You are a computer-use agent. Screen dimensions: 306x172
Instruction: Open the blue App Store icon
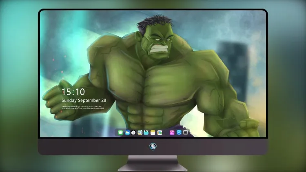(179, 132)
